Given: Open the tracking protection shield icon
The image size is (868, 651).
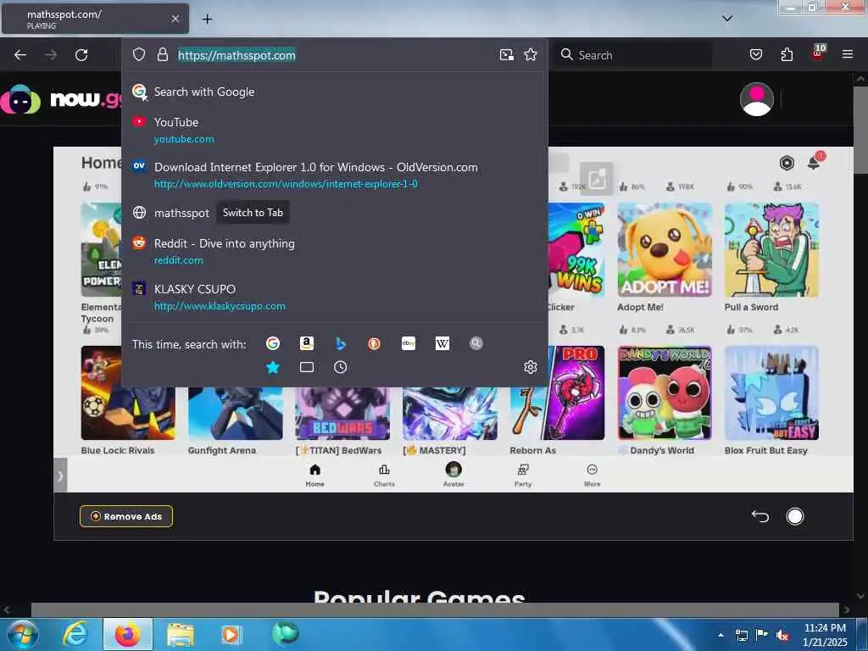Looking at the screenshot, I should point(139,54).
